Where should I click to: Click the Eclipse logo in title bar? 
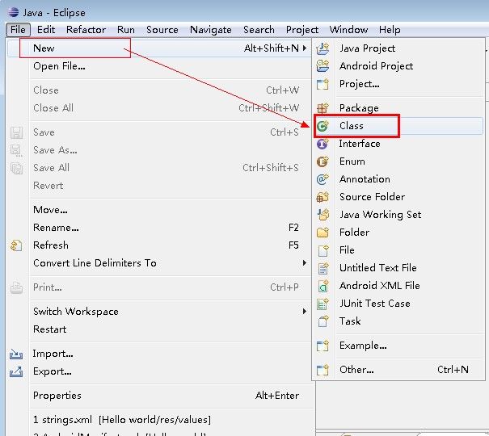(14, 12)
